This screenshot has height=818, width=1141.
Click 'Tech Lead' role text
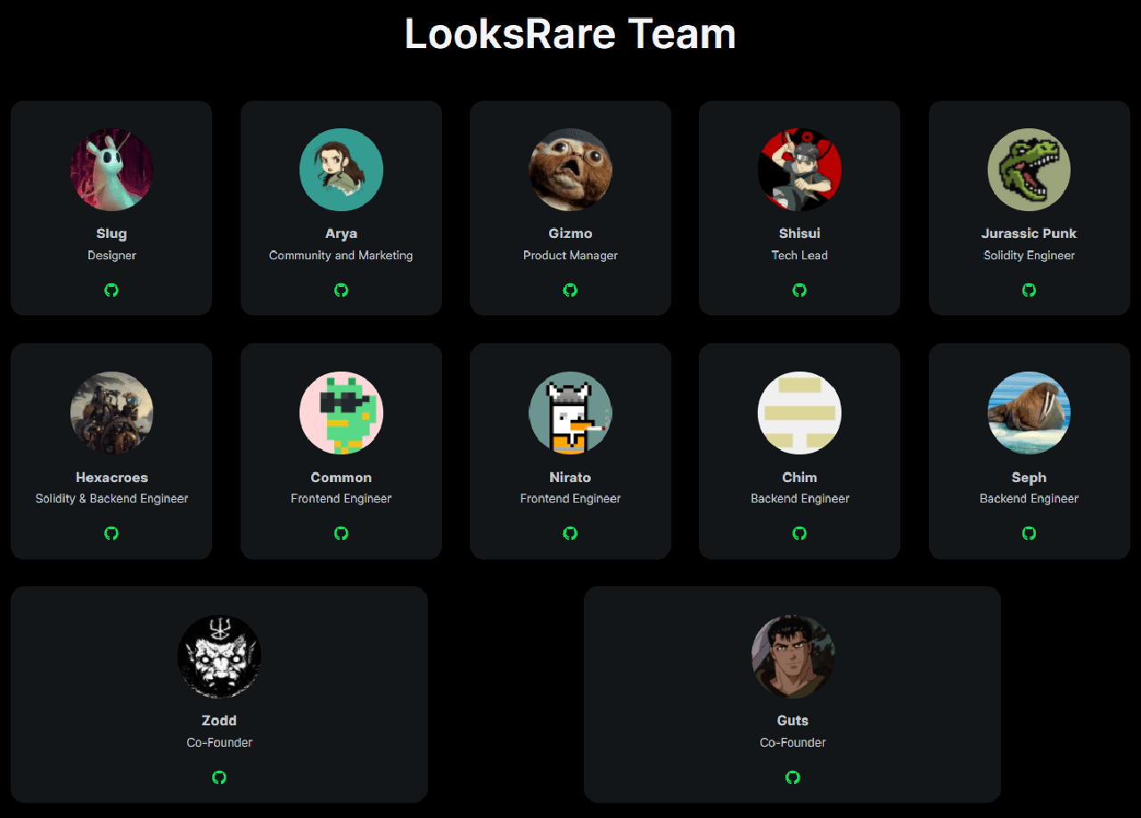800,255
